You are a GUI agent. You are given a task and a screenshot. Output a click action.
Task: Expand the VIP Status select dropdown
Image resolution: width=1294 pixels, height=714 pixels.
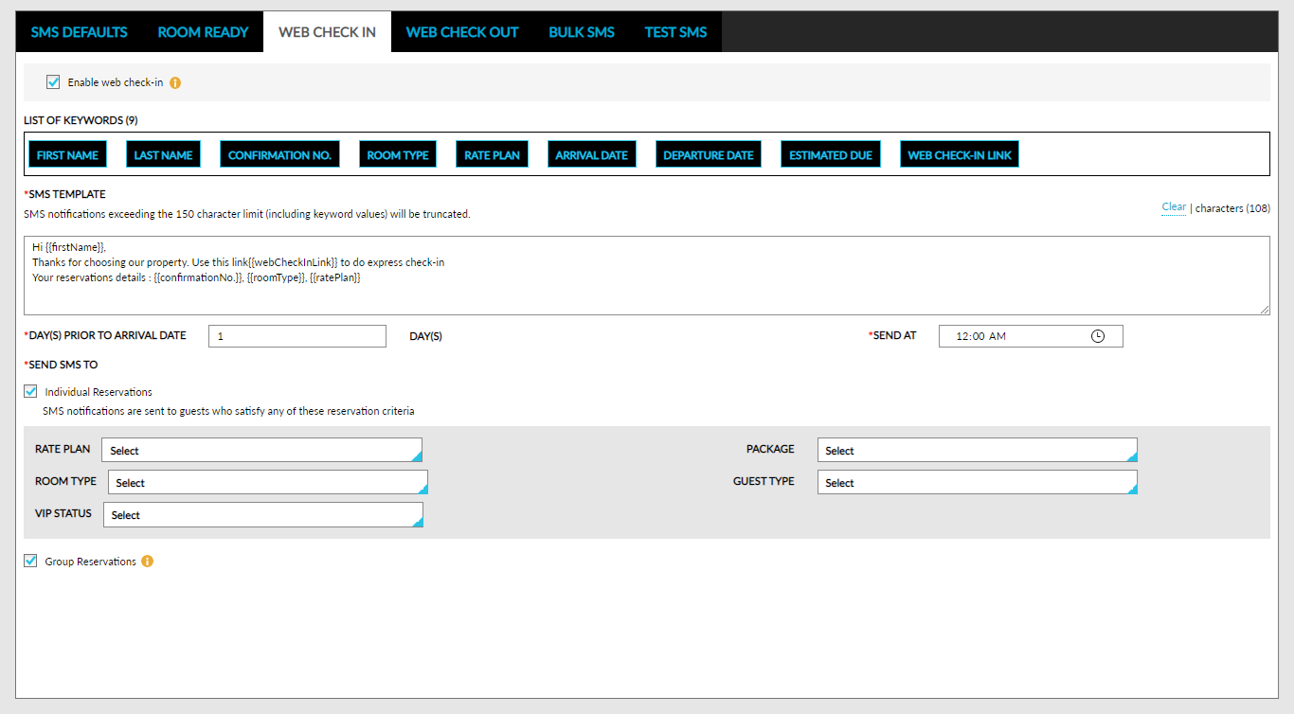point(262,514)
